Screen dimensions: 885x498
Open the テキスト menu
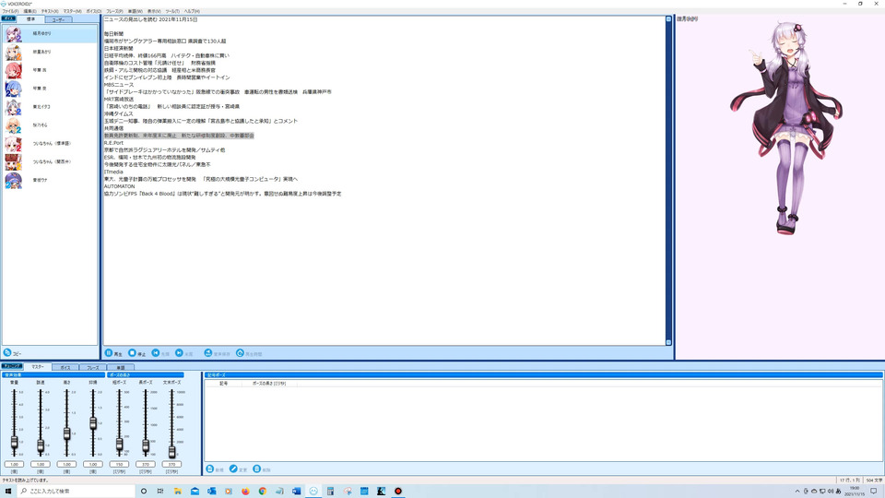[x=50, y=11]
